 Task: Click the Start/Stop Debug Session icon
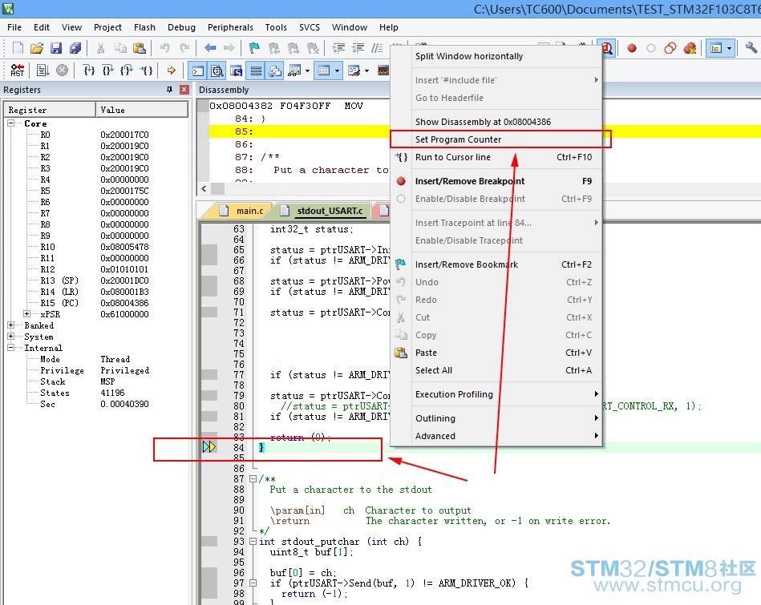tap(607, 48)
